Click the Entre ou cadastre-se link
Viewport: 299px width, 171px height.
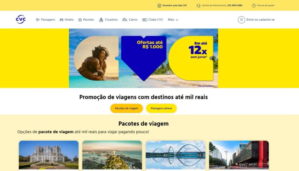(260, 19)
